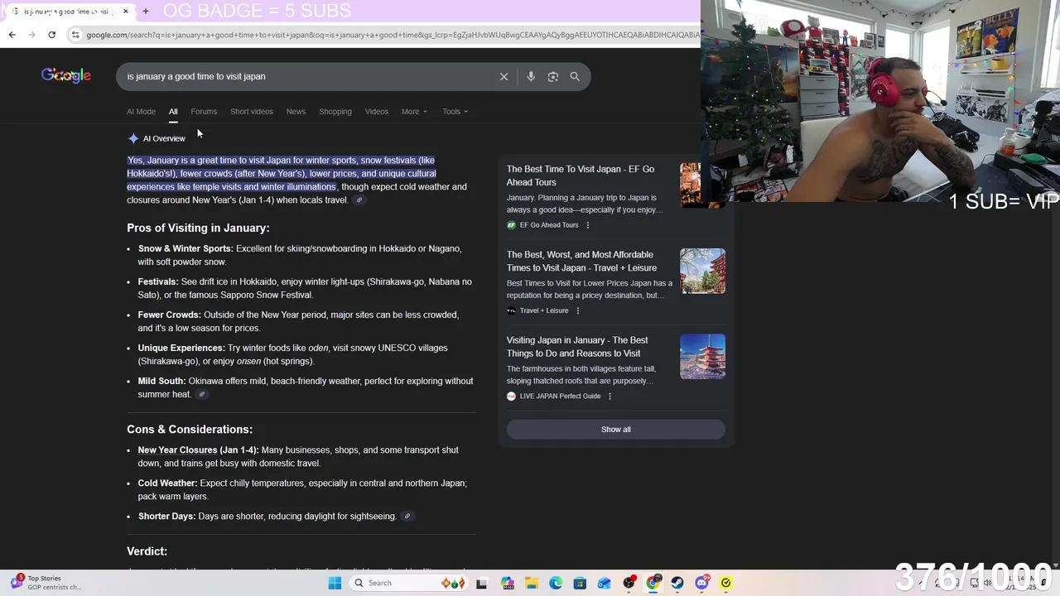Switch to News tab

(296, 112)
